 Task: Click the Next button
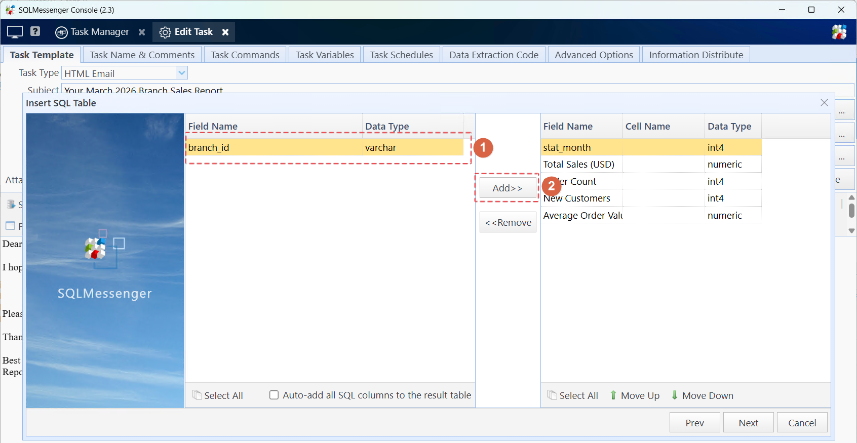(x=748, y=423)
